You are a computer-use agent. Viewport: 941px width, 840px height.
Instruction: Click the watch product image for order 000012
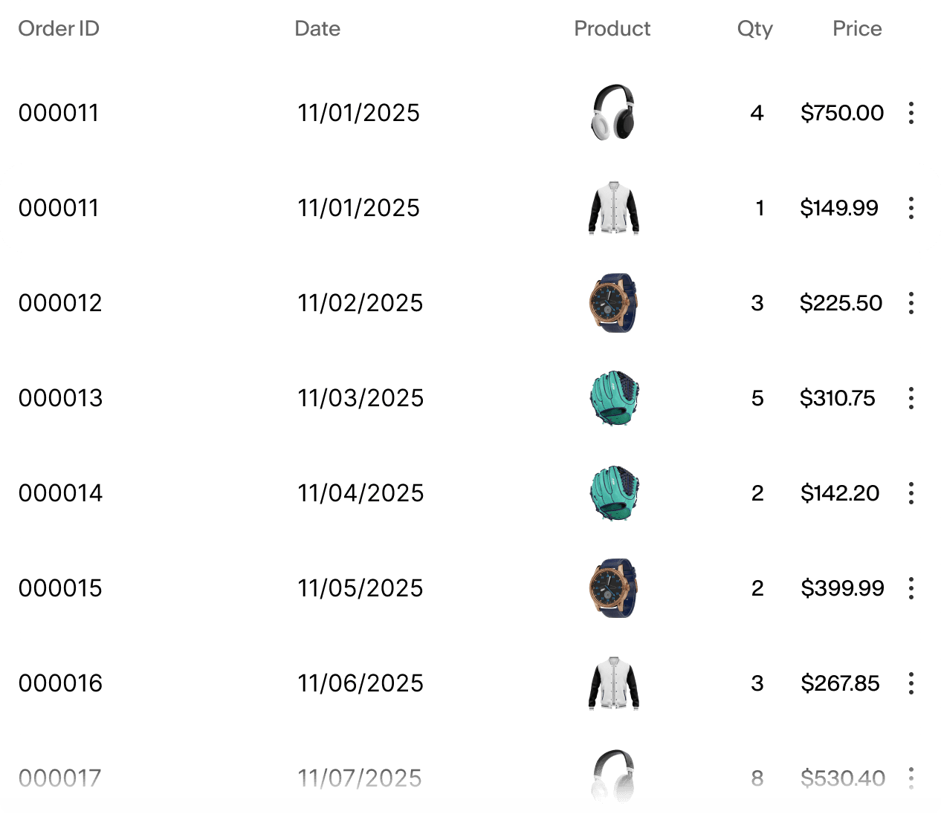pyautogui.click(x=613, y=303)
